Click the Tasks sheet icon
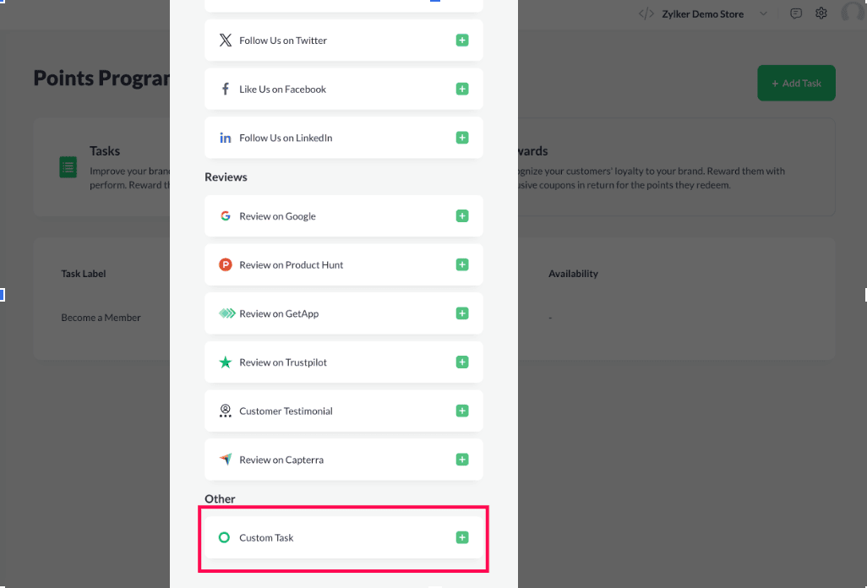The width and height of the screenshot is (867, 588). [x=68, y=167]
